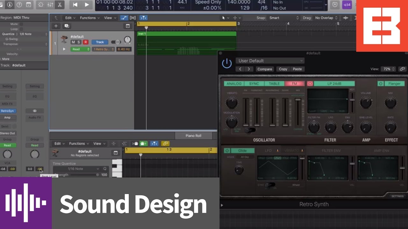Record-enable track with R button
This screenshot has width=408, height=229.
(85, 42)
